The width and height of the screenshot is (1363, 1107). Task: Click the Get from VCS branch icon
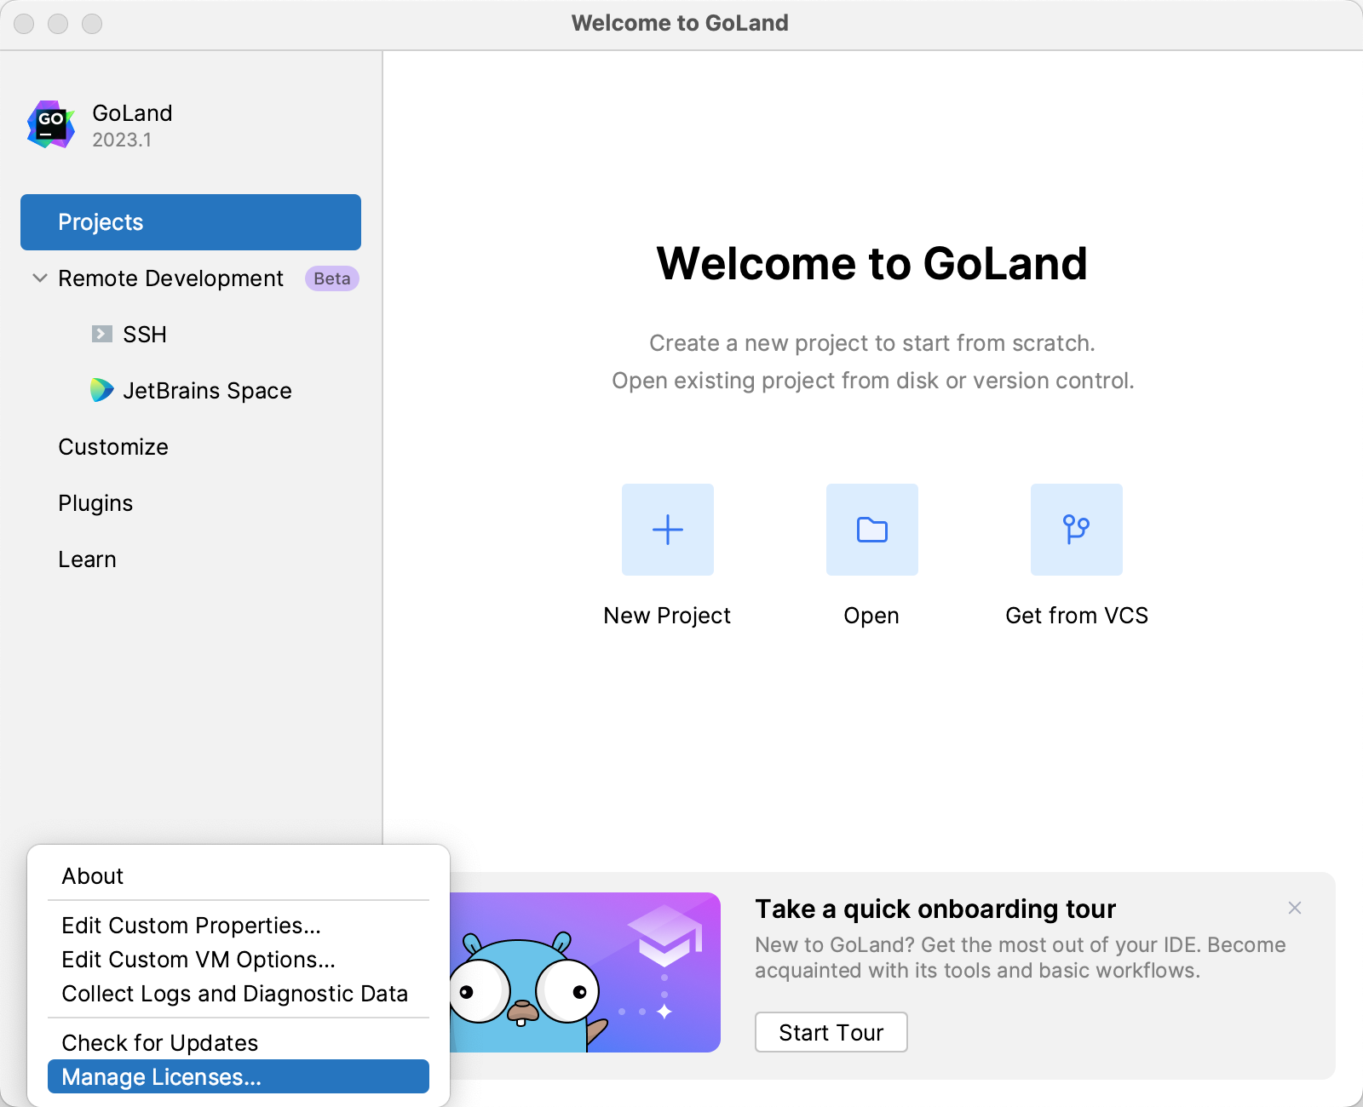tap(1077, 530)
